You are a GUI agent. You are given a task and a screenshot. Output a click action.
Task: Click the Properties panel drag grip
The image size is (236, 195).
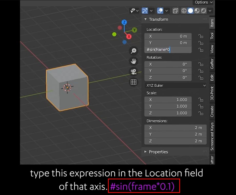coord(205,152)
